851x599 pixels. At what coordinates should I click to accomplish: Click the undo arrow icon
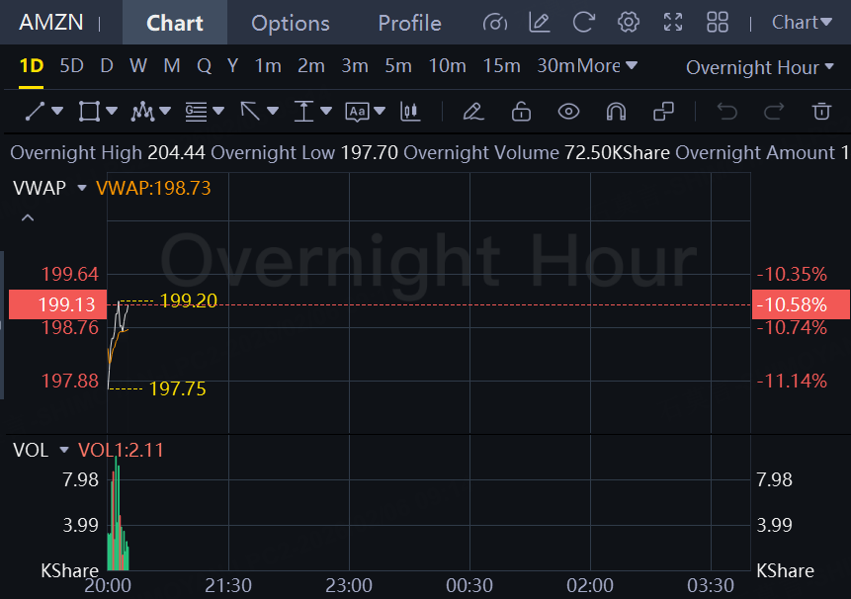point(727,111)
